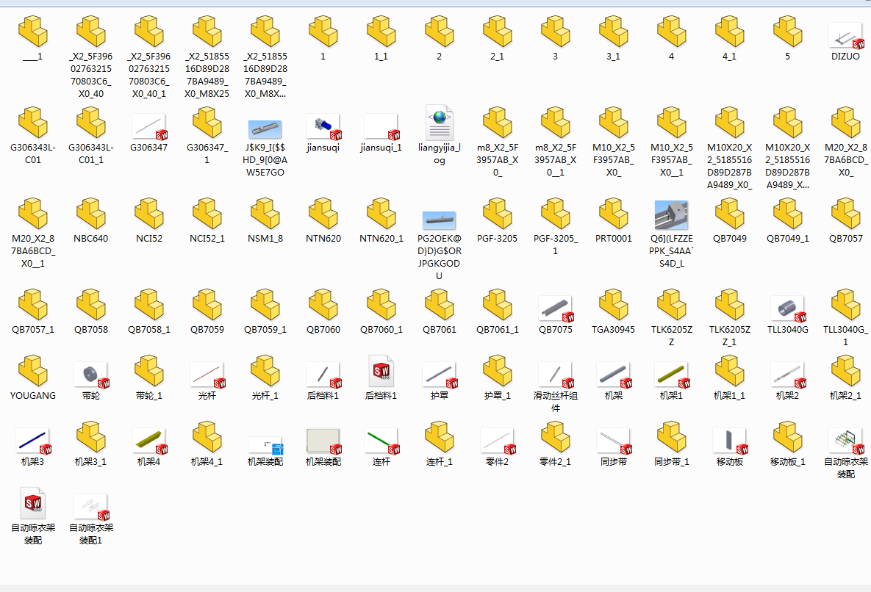Click the 连杆_1 file name label

[439, 461]
